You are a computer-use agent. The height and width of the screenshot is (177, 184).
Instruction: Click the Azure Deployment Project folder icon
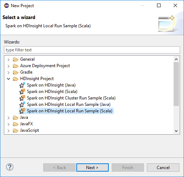tap(15, 66)
